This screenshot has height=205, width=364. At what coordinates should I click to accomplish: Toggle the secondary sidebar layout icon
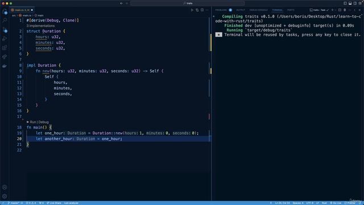click(x=355, y=3)
